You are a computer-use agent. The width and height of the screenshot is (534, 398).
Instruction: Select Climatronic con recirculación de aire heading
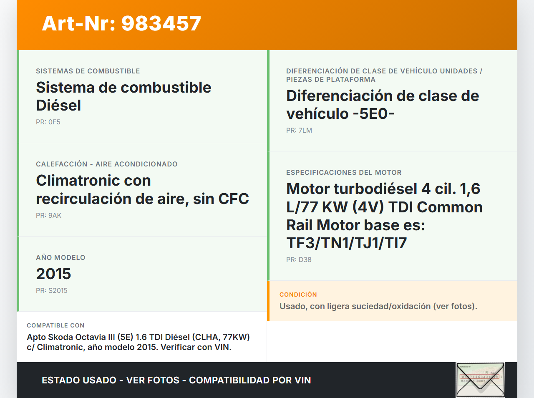click(x=142, y=189)
